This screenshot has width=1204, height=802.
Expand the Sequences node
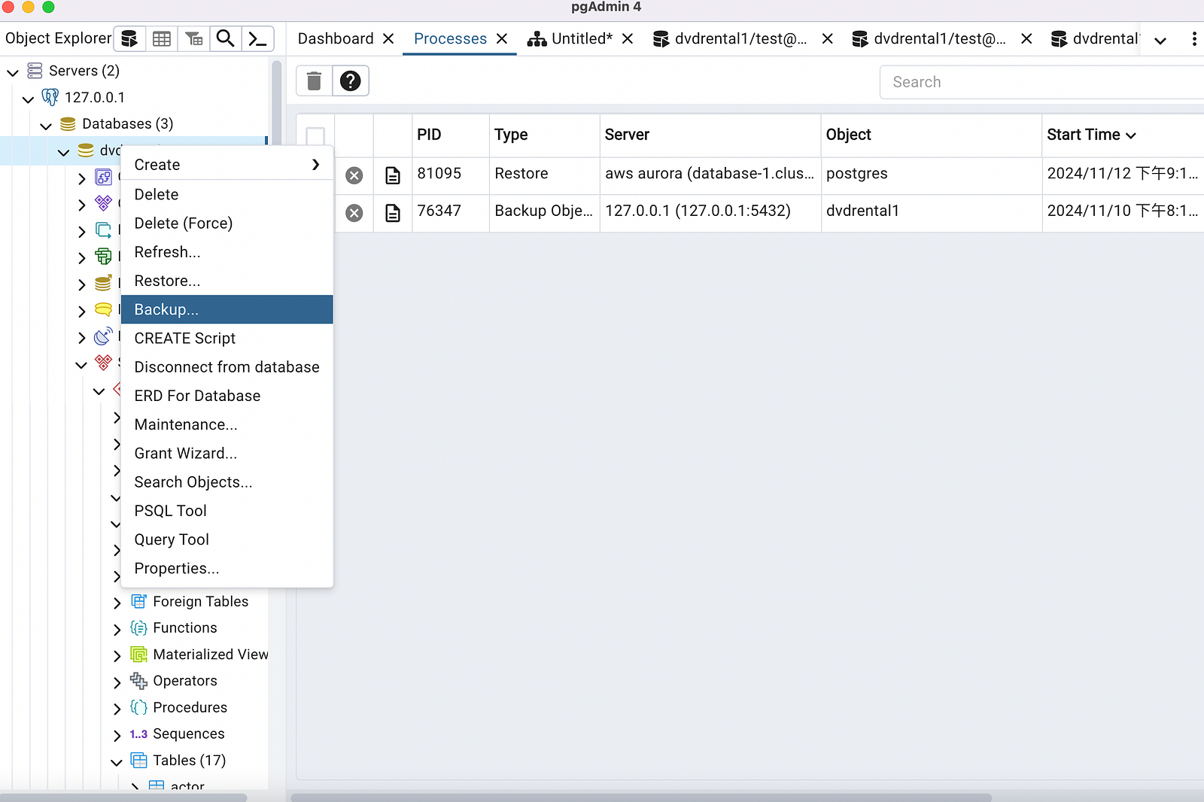pyautogui.click(x=117, y=735)
